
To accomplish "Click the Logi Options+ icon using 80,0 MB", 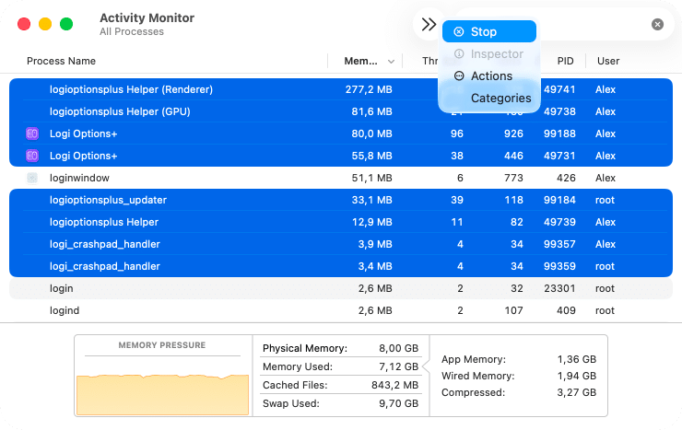I will 31,134.
